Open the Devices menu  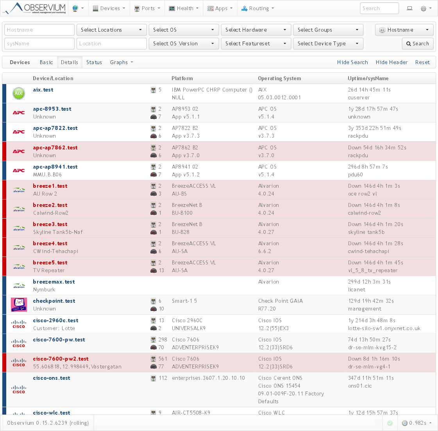pos(109,8)
